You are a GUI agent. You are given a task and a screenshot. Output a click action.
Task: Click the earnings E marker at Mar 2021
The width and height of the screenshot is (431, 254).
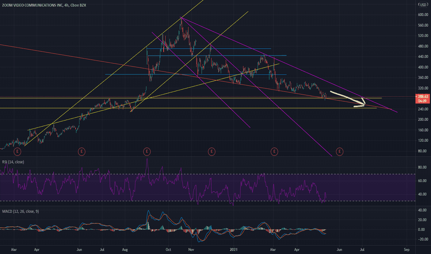point(274,151)
